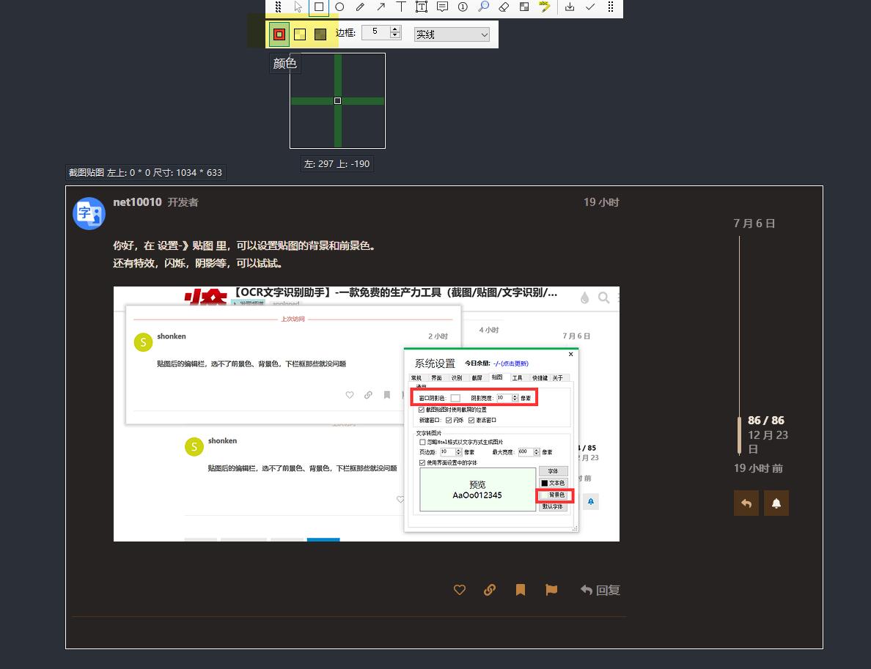Toggle the 闪烁 checkbox in settings screenshot
This screenshot has height=669, width=871.
click(x=449, y=421)
